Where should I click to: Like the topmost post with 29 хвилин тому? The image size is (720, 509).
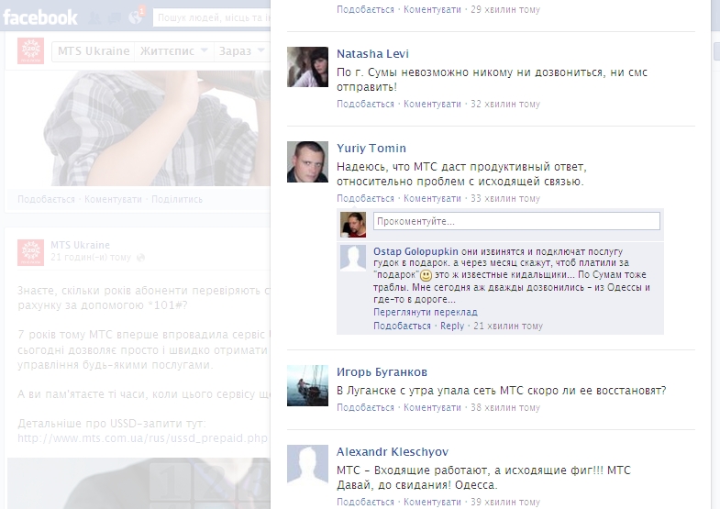[365, 10]
